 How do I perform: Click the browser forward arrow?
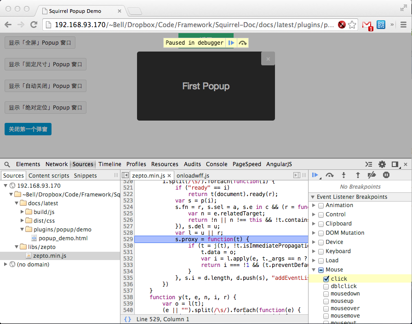[x=21, y=25]
